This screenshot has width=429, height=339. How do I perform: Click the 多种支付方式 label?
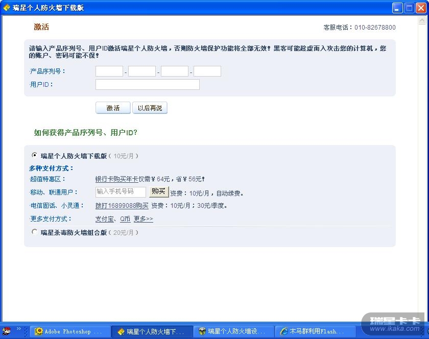[52, 168]
